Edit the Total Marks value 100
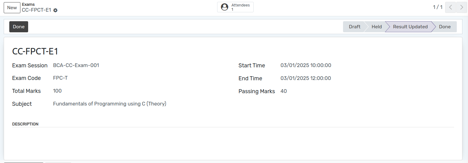This screenshot has width=468, height=163. click(57, 91)
